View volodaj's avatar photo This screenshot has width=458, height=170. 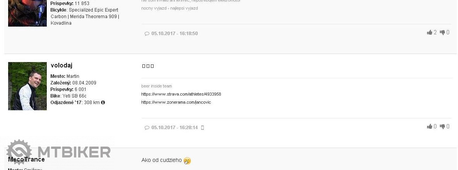[27, 86]
